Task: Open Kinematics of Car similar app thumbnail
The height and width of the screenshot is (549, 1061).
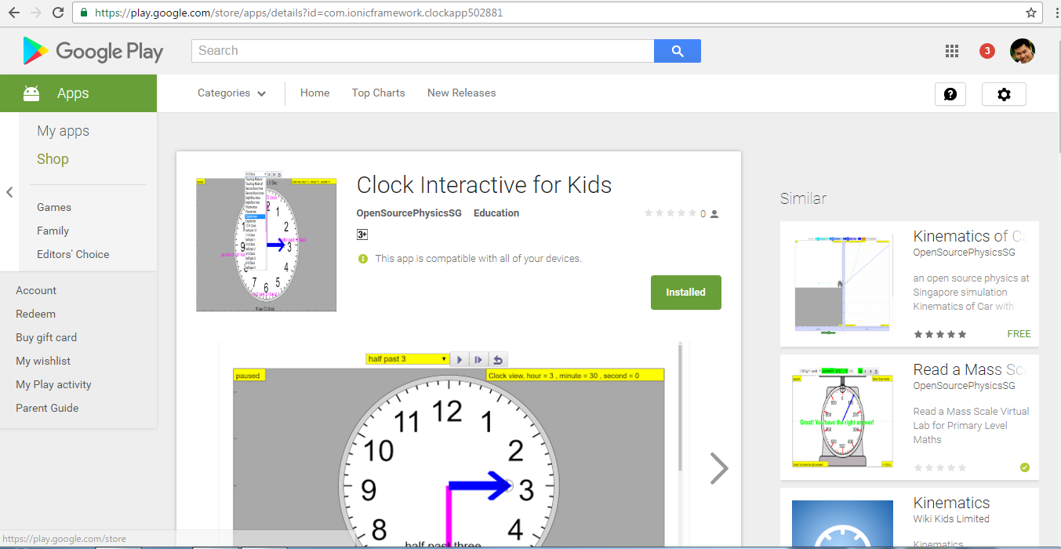Action: point(842,284)
